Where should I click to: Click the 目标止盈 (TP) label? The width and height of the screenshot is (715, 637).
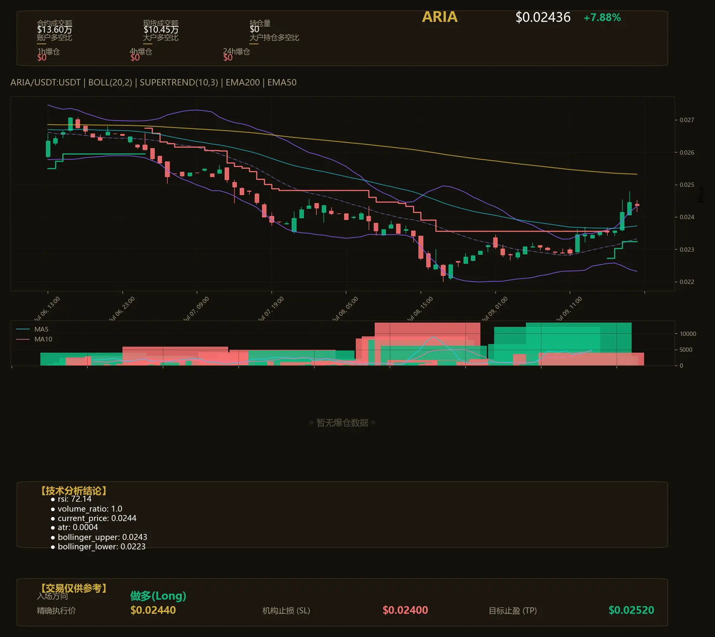(513, 611)
